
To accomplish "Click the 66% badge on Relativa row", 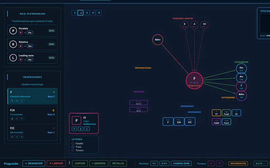I will pyautogui.click(x=52, y=44).
